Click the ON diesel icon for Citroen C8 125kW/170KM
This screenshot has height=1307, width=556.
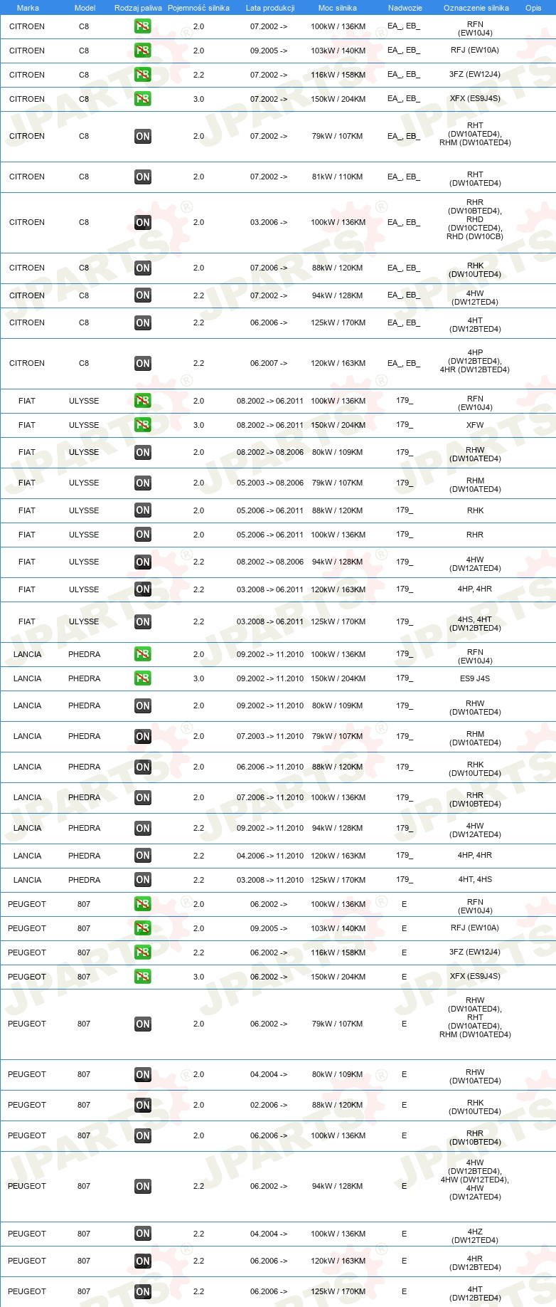pos(143,323)
